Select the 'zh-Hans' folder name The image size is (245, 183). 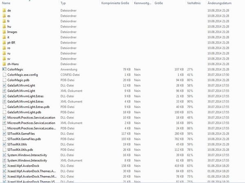pos(13,64)
